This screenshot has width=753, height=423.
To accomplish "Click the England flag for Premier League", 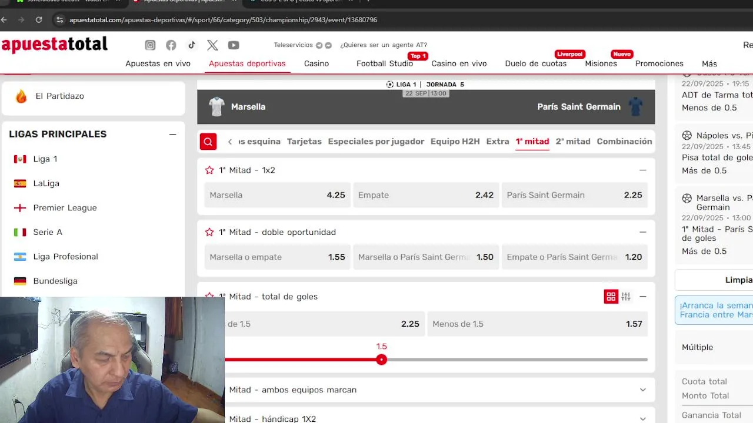I will point(20,208).
